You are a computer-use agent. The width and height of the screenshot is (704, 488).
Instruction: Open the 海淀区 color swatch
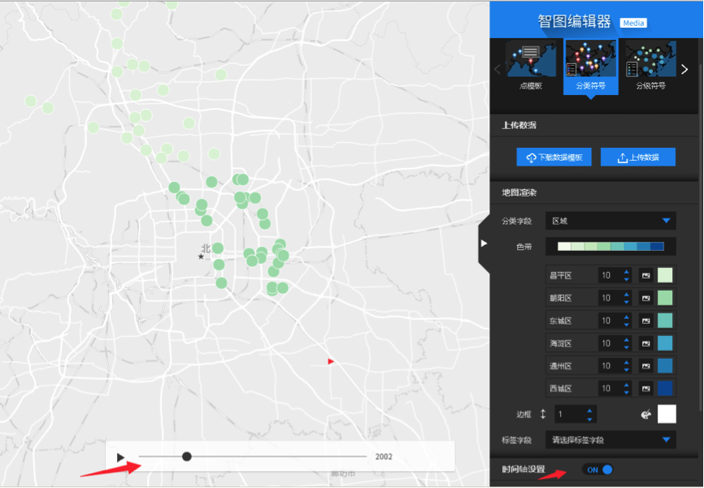pos(665,343)
